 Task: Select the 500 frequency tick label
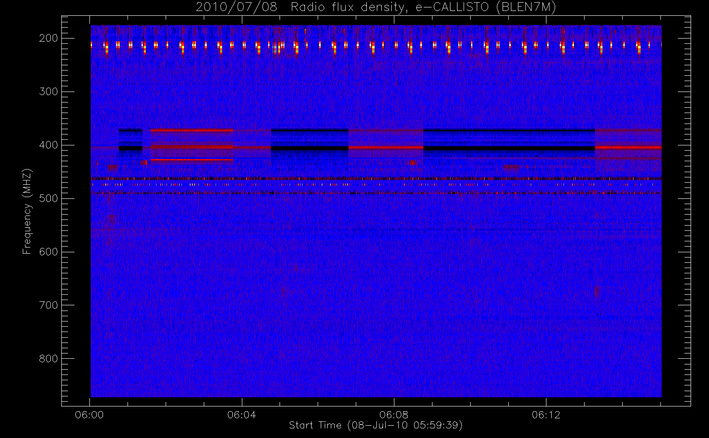point(49,198)
